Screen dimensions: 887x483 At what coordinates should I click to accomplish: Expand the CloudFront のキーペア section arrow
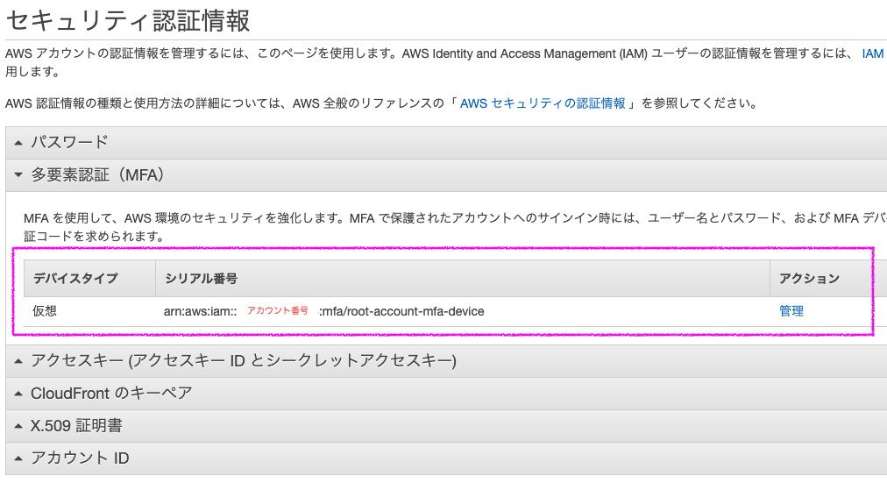(x=18, y=393)
